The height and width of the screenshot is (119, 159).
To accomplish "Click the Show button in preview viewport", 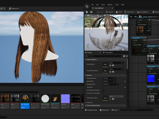I will pyautogui.click(x=107, y=16).
